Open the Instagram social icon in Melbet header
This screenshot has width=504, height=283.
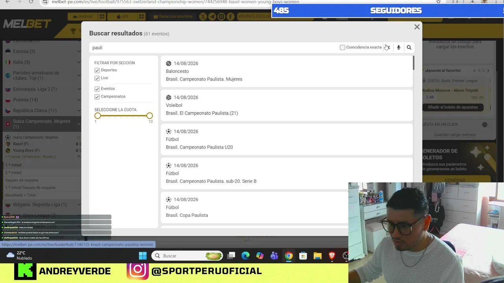tap(221, 17)
